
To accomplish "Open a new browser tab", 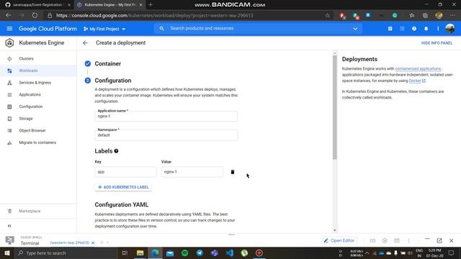I will point(151,5).
